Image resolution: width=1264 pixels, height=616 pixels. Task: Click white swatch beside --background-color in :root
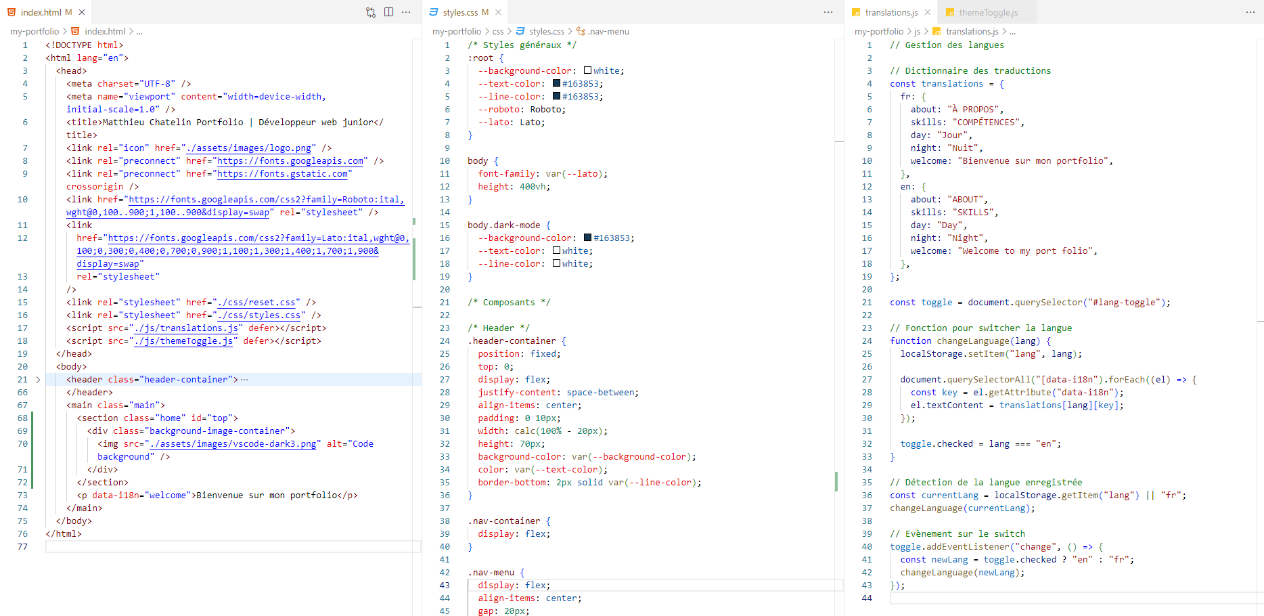587,71
